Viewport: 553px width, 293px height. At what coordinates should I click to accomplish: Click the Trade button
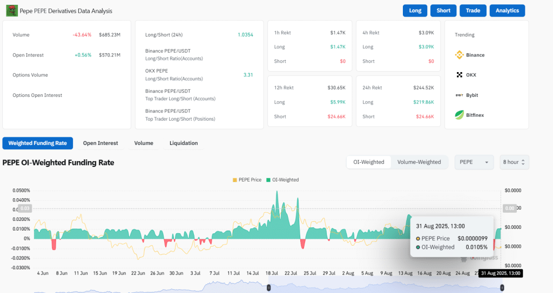[473, 11]
